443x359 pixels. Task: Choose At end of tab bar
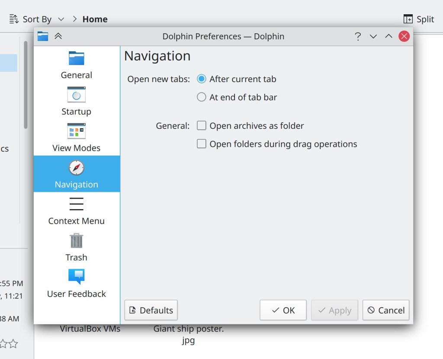(x=202, y=97)
